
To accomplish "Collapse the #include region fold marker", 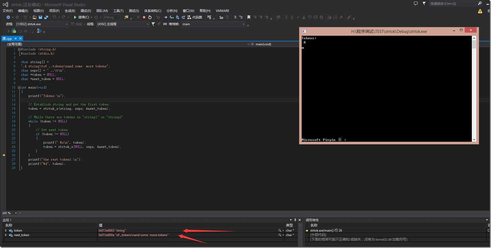I will [19, 49].
